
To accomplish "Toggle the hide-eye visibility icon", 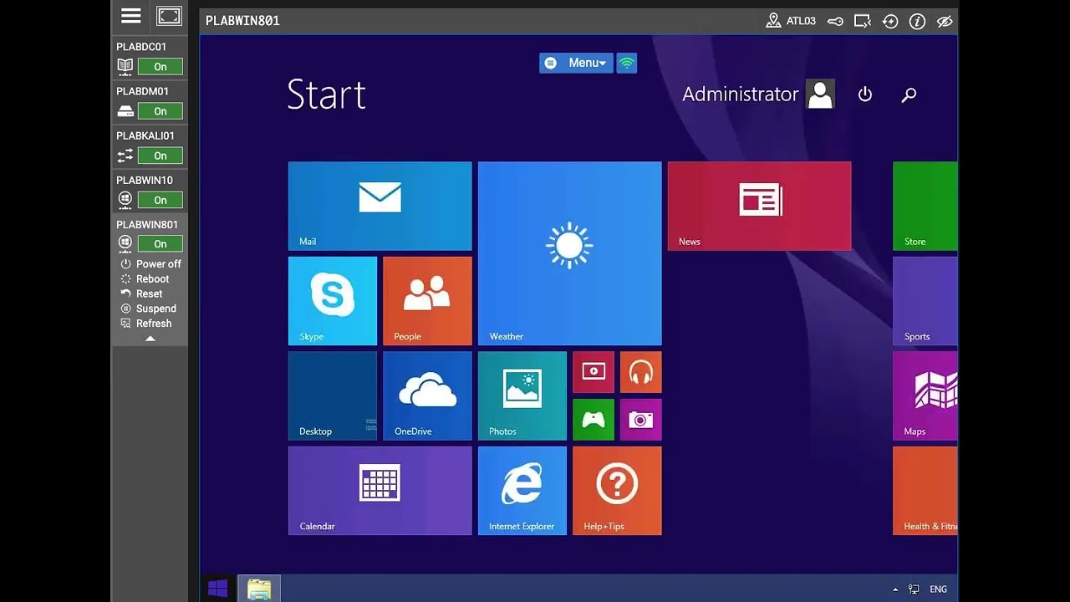I will 945,22.
